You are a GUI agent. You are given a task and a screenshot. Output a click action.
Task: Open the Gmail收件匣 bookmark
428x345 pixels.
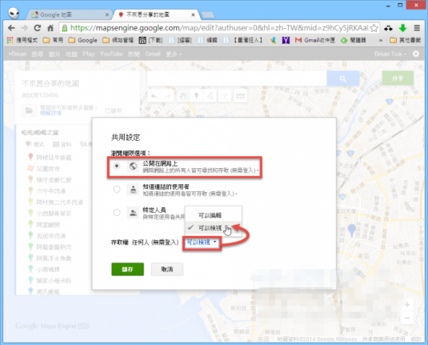point(314,41)
